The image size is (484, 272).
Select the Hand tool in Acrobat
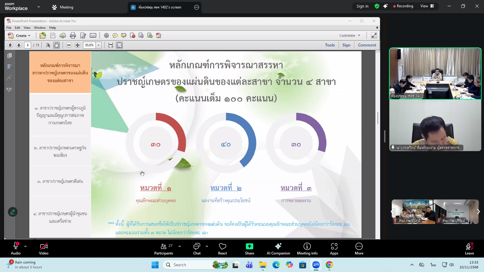point(56,45)
